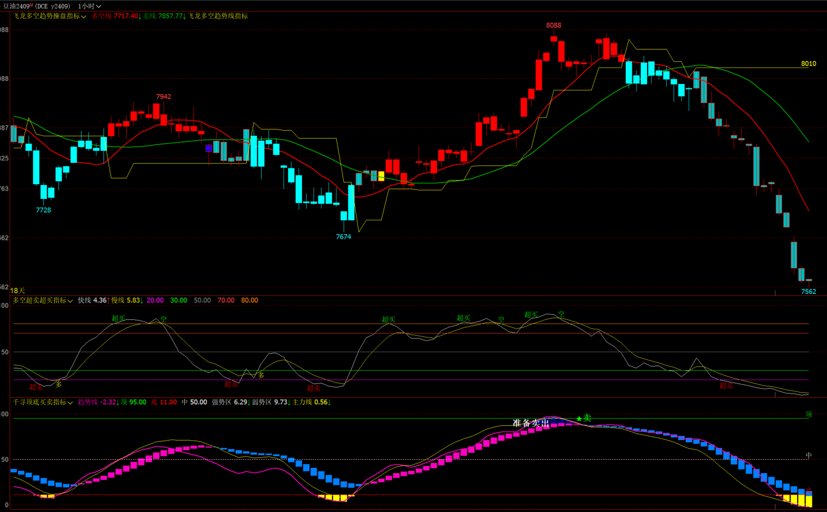Image resolution: width=827 pixels, height=512 pixels.
Task: Click the orange 80.00 level value
Action: pos(249,300)
